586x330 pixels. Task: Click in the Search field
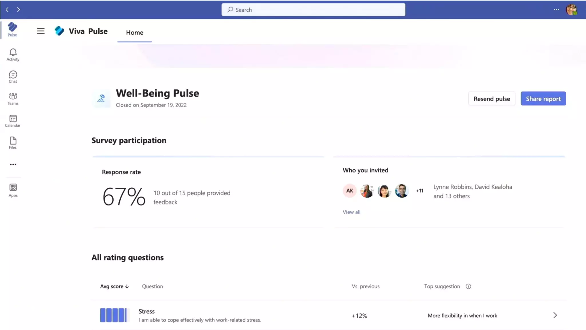click(x=313, y=10)
